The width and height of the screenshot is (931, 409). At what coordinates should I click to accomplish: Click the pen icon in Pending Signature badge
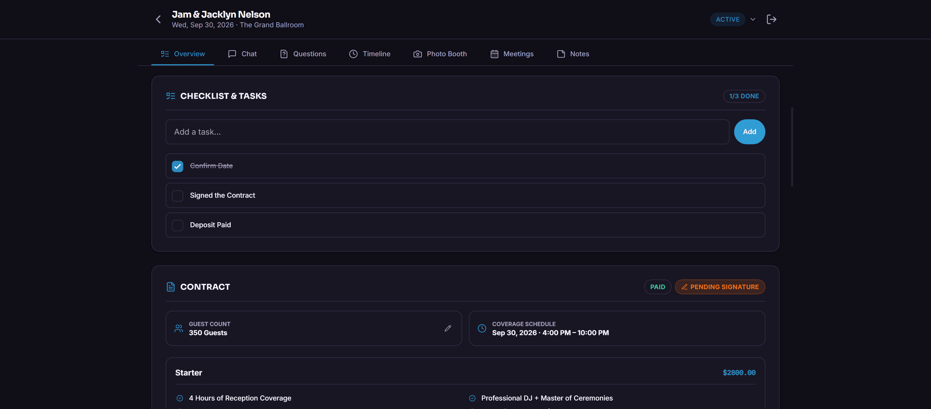pyautogui.click(x=684, y=287)
